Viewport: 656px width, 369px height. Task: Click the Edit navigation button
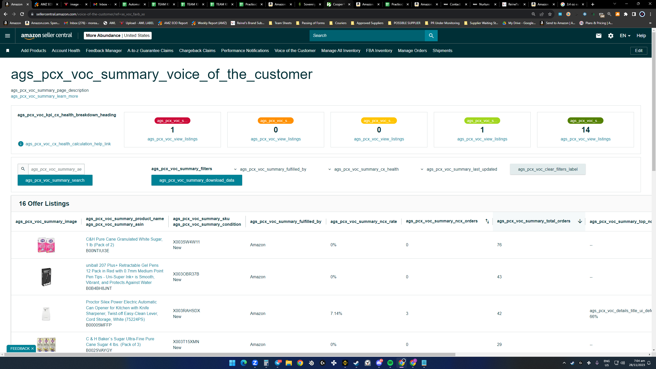[x=639, y=51]
